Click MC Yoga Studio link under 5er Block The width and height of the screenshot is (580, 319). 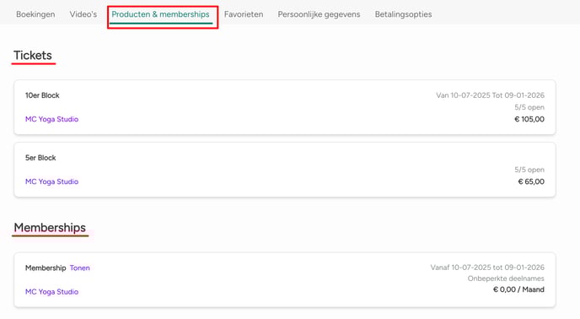click(51, 181)
